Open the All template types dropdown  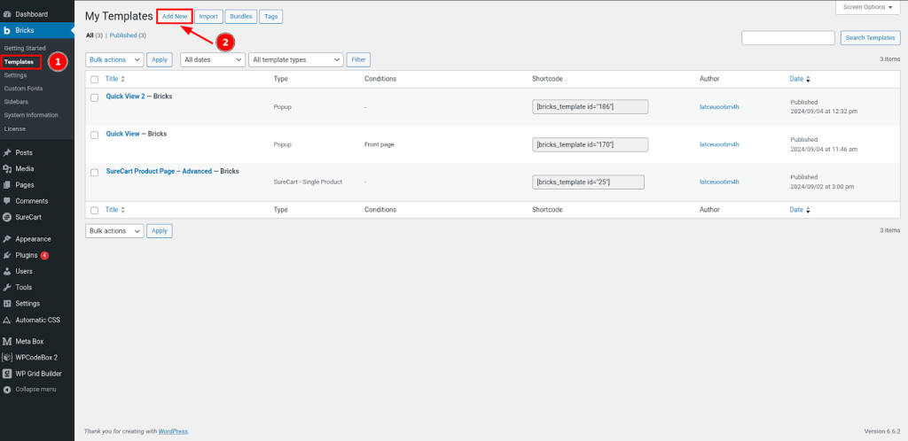(295, 59)
